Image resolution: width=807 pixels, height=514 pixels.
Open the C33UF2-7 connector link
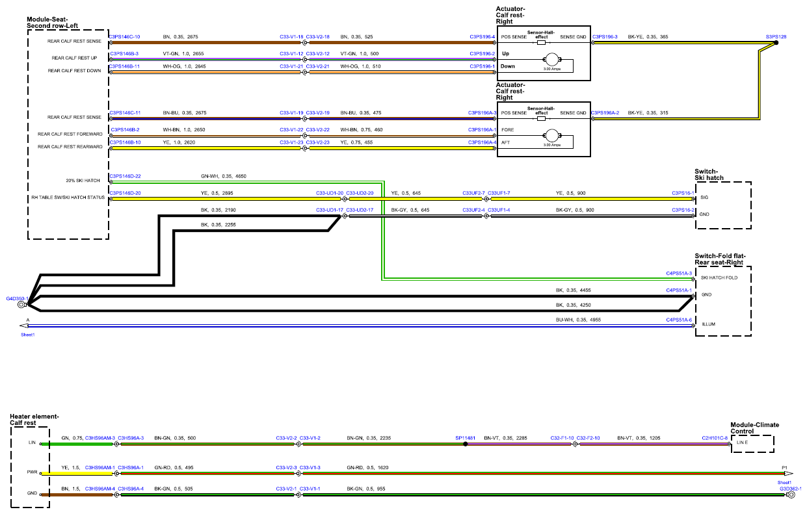pos(474,193)
